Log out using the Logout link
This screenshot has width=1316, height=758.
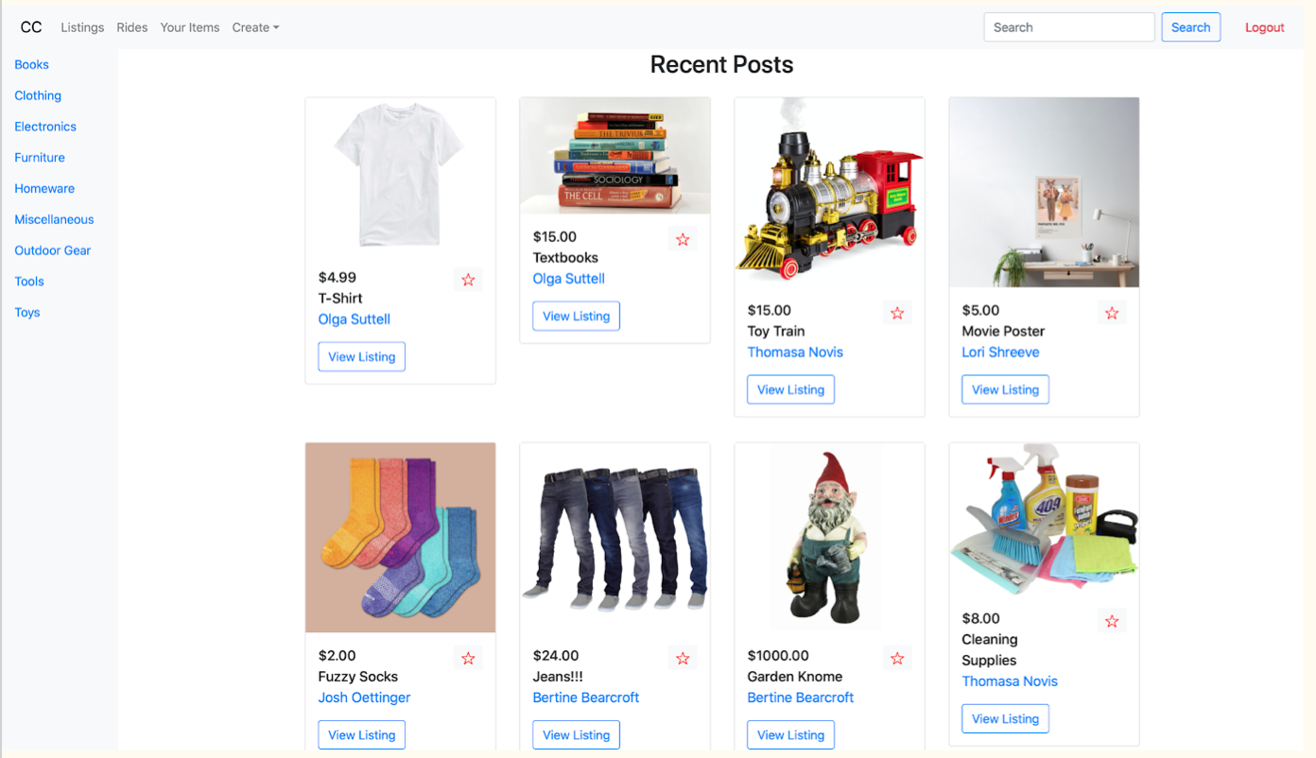[1265, 27]
